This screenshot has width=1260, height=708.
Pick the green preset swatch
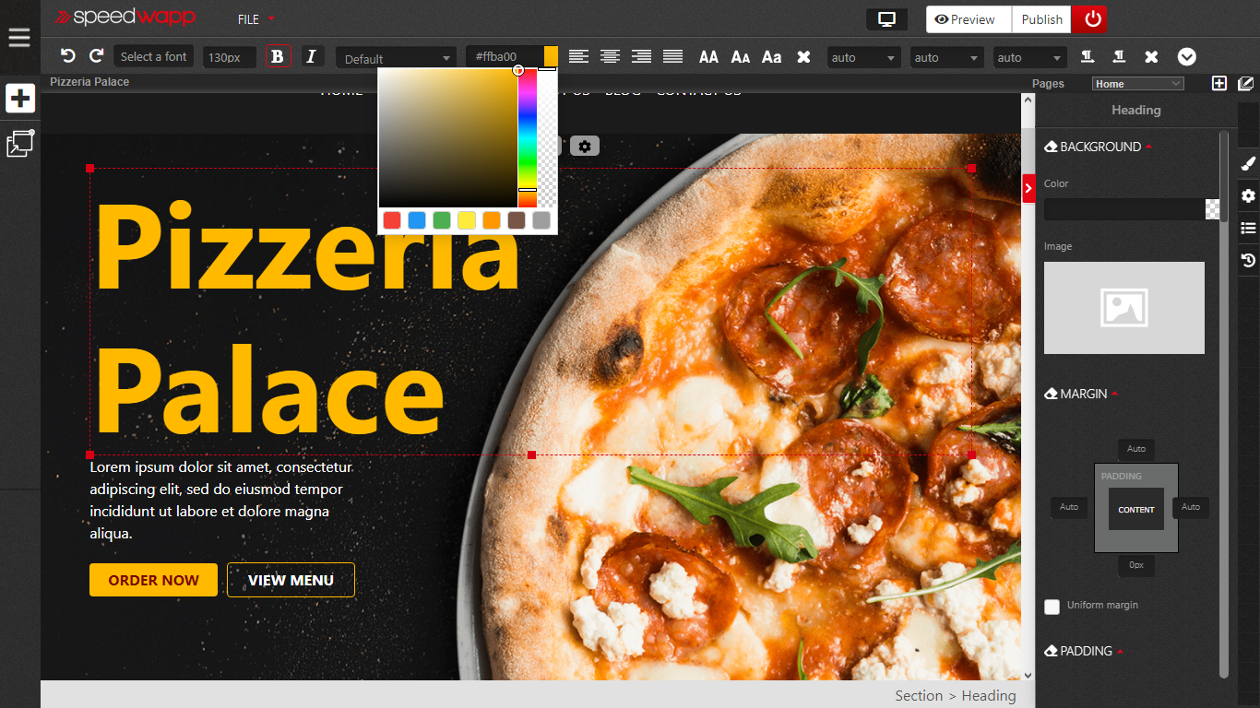(442, 220)
